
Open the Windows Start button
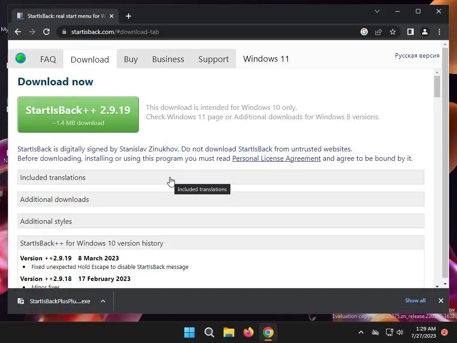[x=189, y=332]
